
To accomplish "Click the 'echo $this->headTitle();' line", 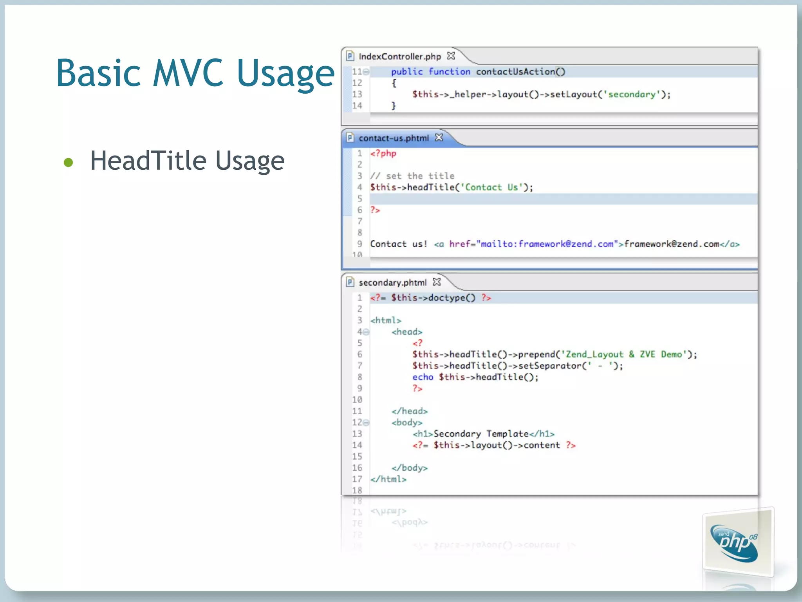I will [475, 377].
